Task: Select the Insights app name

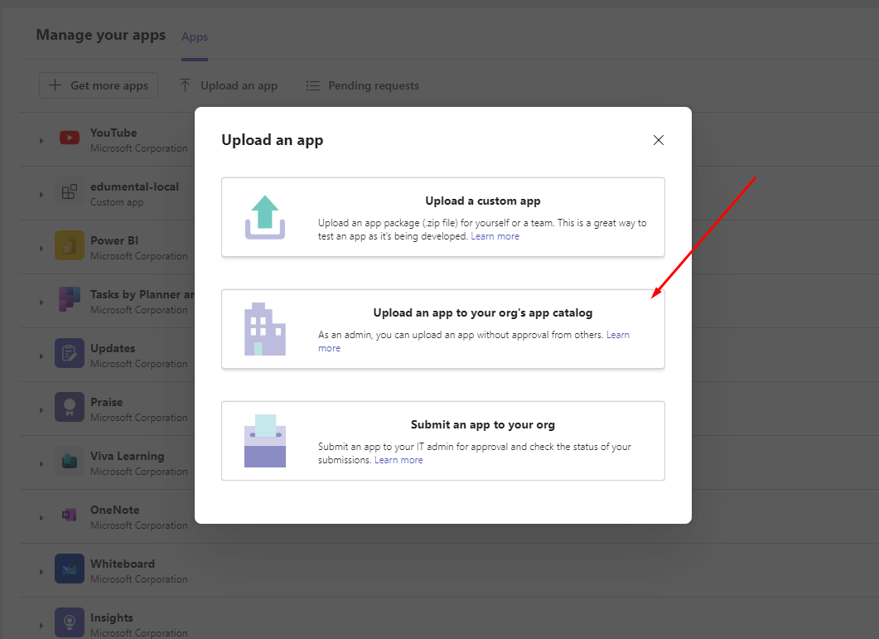Action: pos(112,617)
